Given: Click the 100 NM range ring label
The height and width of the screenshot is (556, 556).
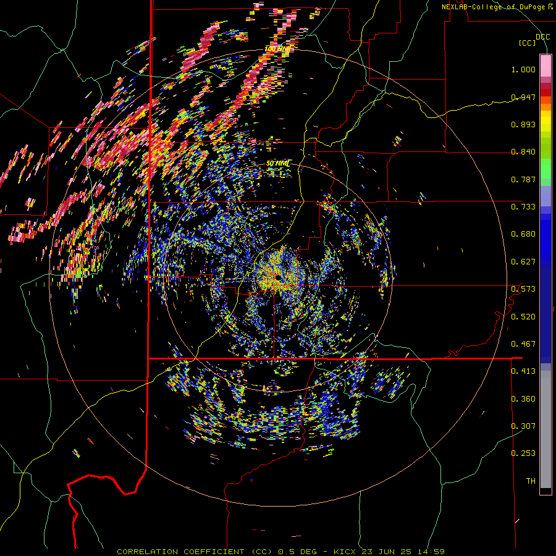Looking at the screenshot, I should point(277,49).
